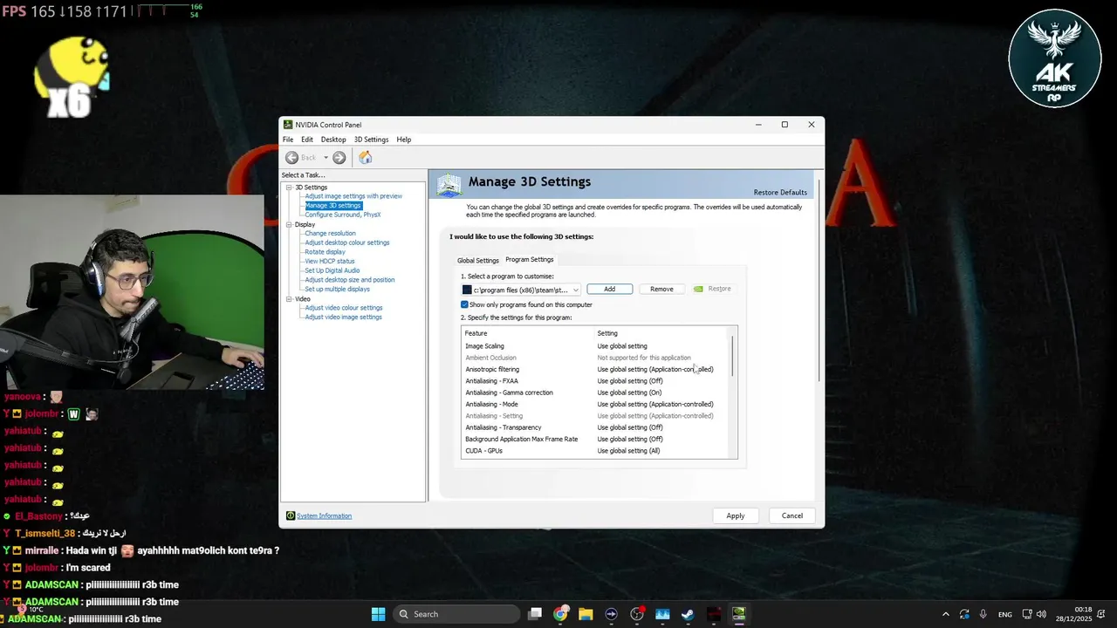Select Antialiasing - Gamma correction row
Image resolution: width=1117 pixels, height=628 pixels.
596,392
